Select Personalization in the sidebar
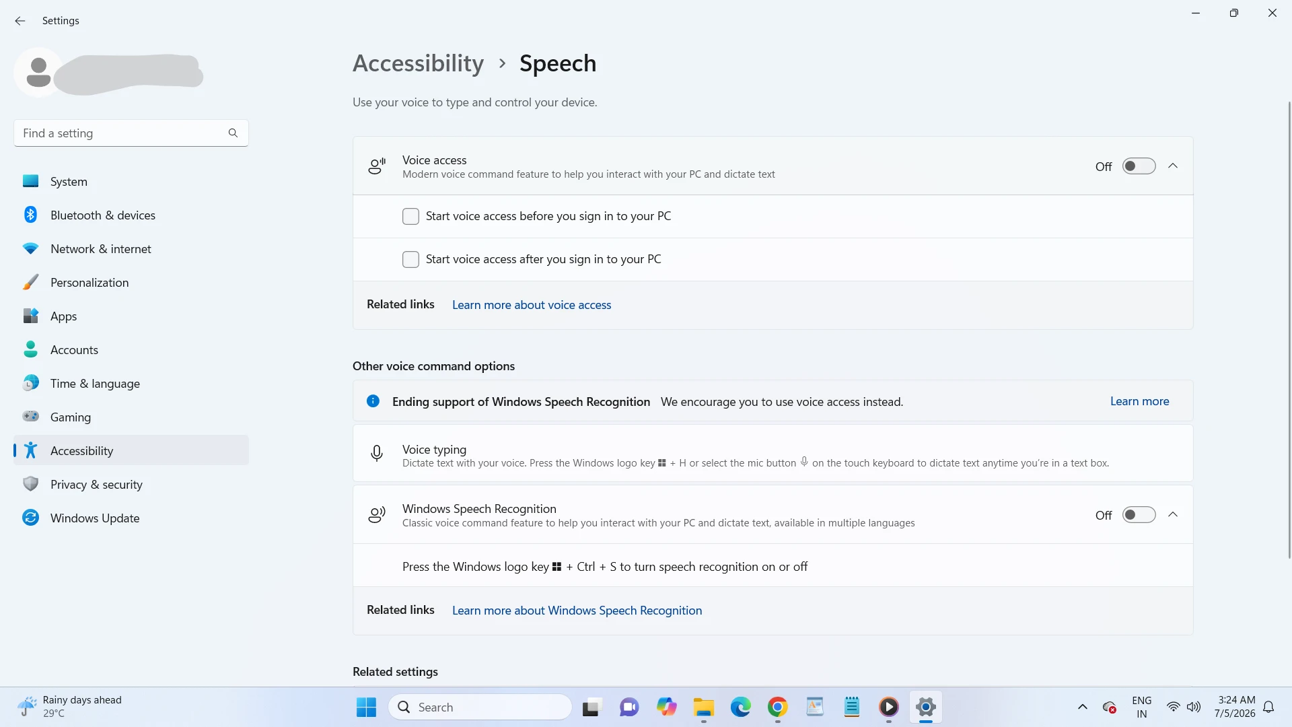This screenshot has width=1292, height=727. [x=131, y=282]
